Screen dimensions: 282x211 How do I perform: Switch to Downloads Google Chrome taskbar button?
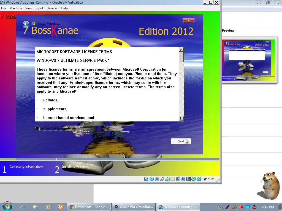(89, 207)
